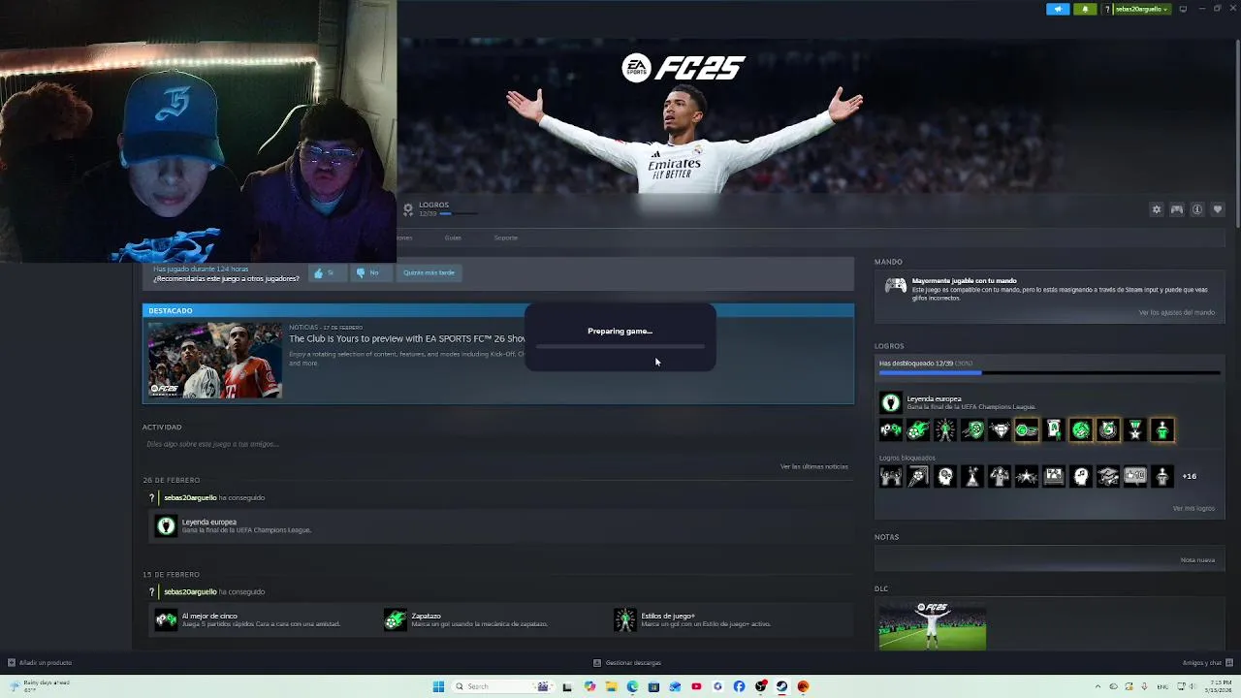Image resolution: width=1241 pixels, height=698 pixels.
Task: Open the green notifications bell
Action: [x=1085, y=9]
